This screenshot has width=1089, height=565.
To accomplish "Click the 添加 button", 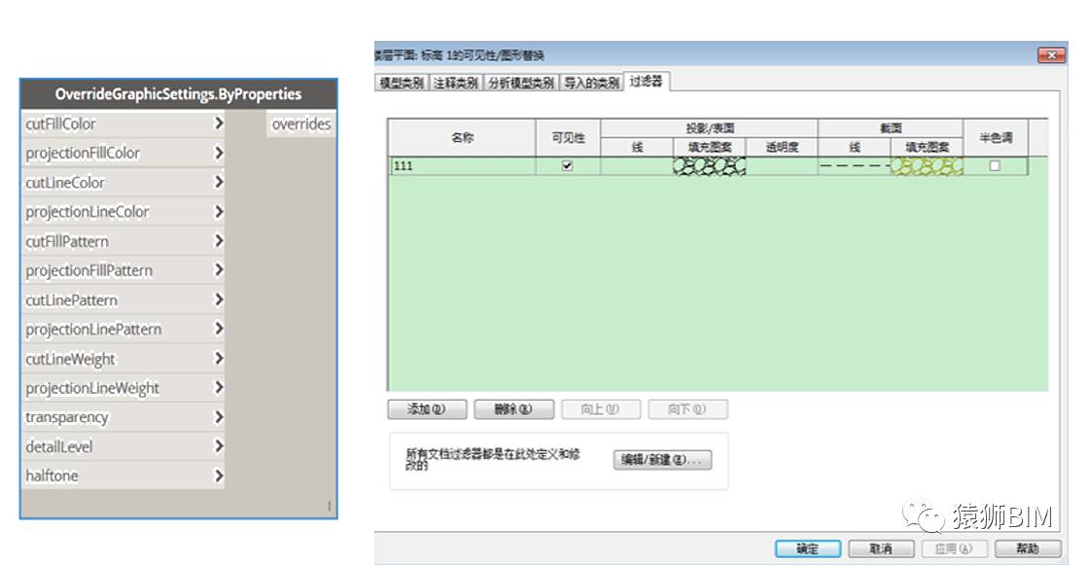I will coord(427,409).
